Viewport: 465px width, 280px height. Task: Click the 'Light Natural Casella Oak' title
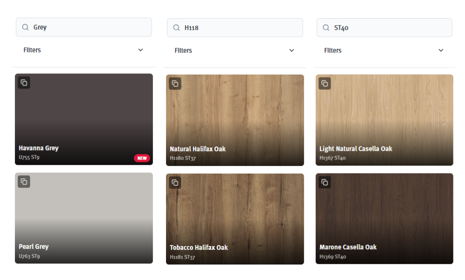[356, 148]
